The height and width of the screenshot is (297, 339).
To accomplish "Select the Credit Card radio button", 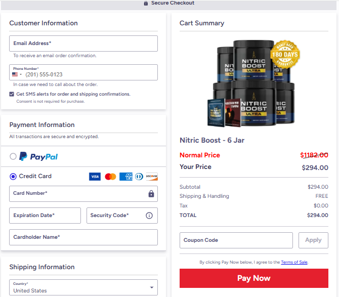I will tap(13, 177).
